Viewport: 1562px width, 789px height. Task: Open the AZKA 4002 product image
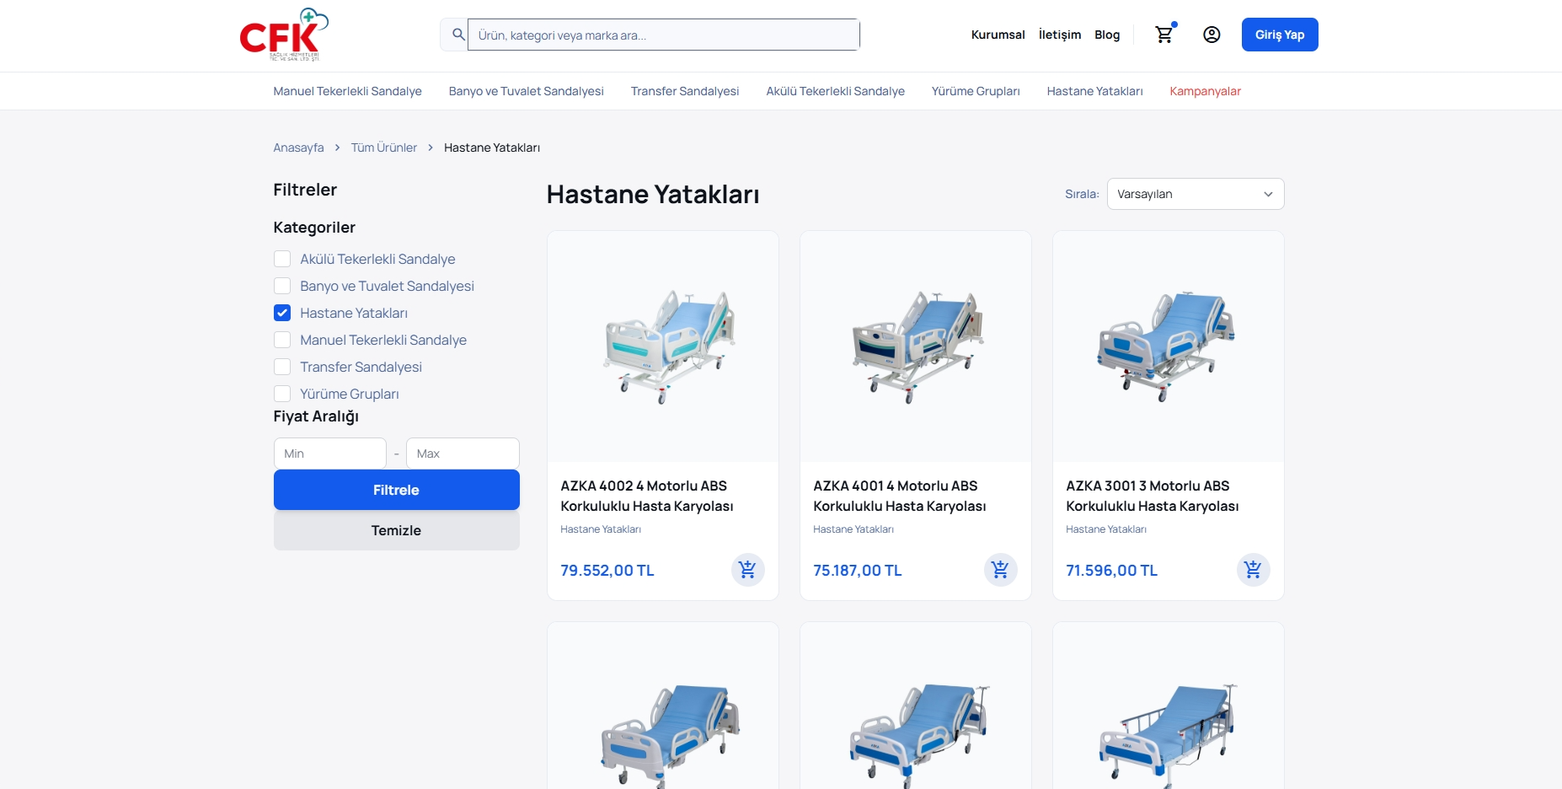663,346
